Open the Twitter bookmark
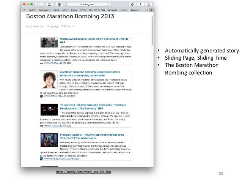 pyautogui.click(x=32, y=10)
